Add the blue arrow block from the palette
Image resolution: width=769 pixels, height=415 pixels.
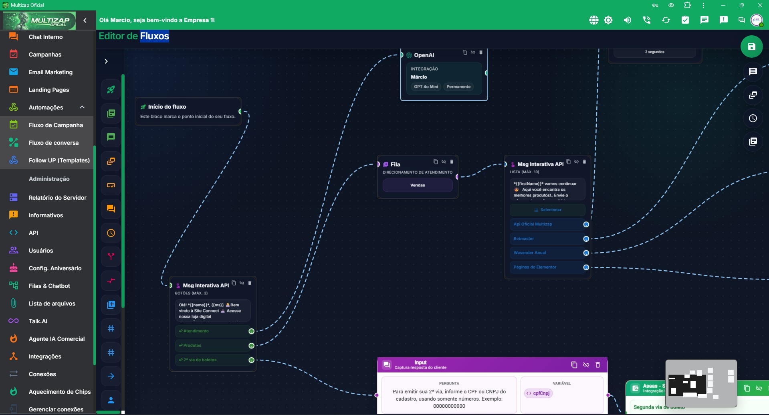[x=111, y=376]
